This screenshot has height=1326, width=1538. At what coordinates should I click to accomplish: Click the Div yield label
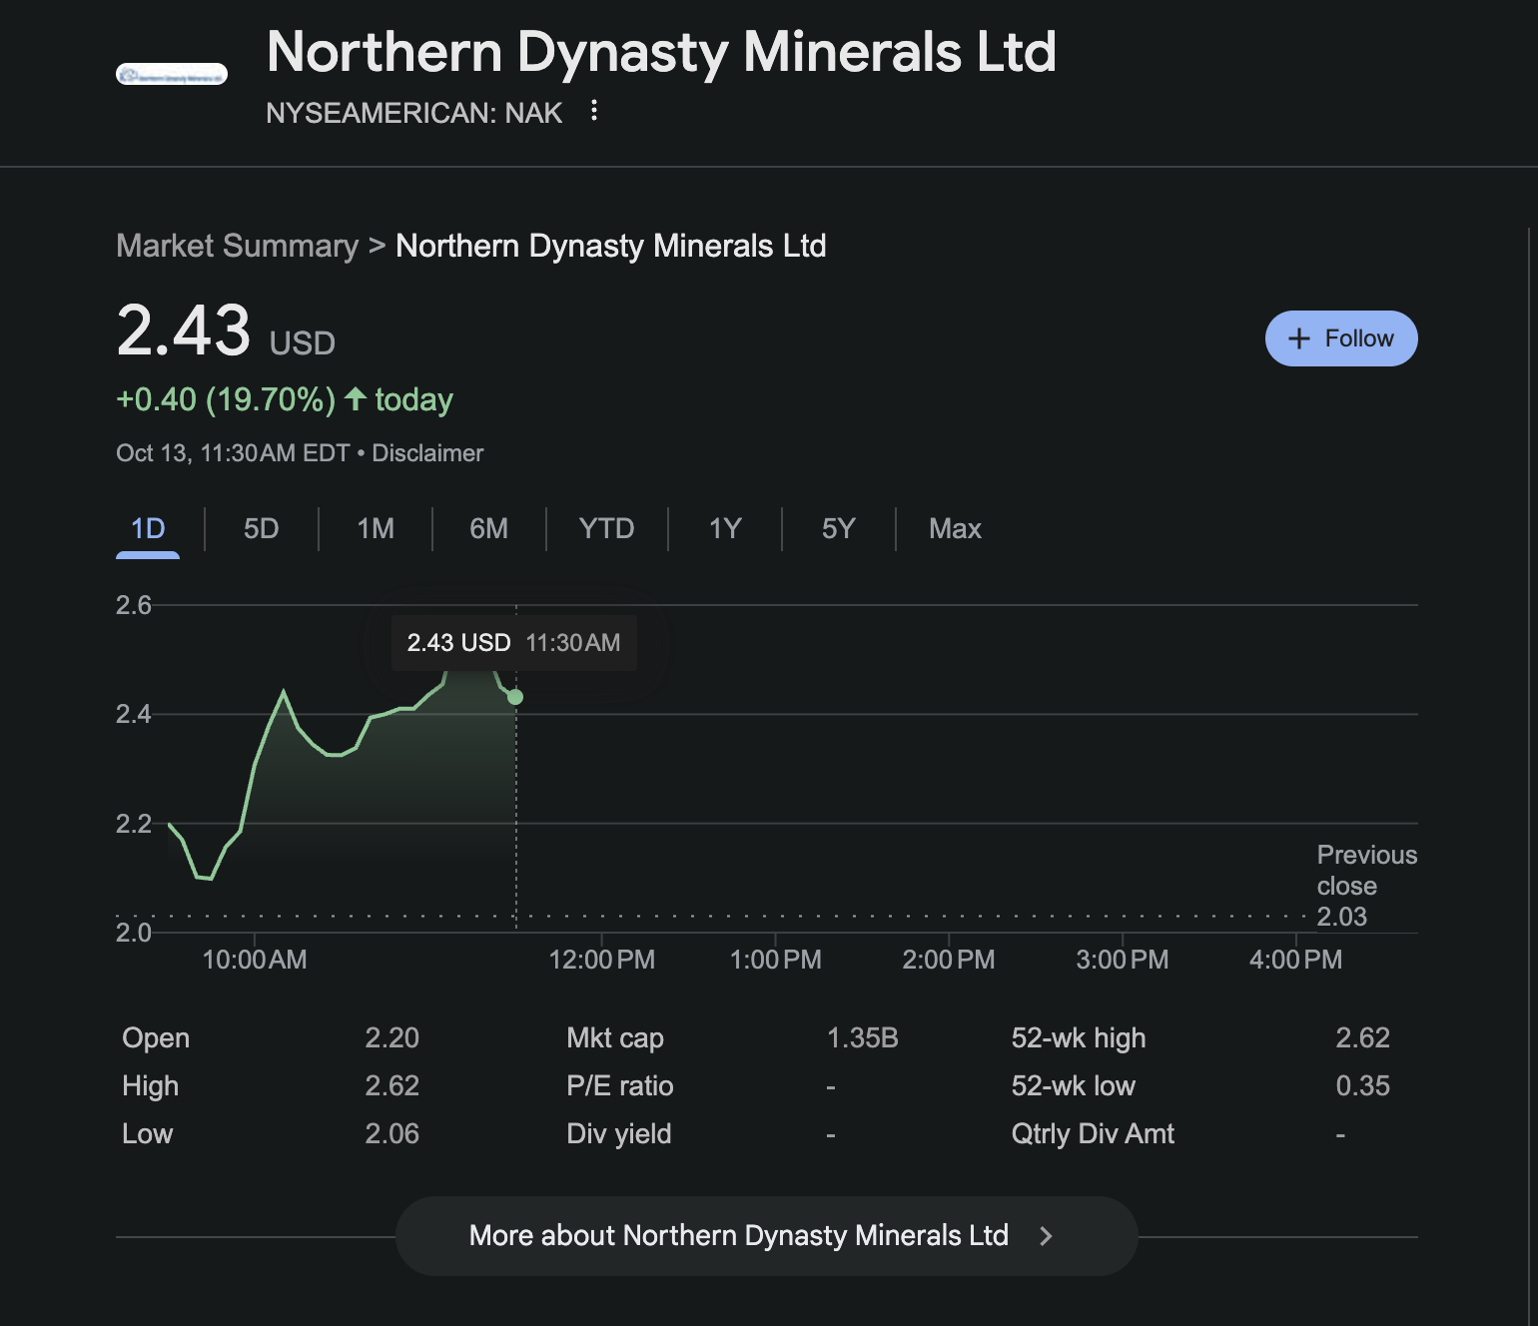[x=619, y=1133]
